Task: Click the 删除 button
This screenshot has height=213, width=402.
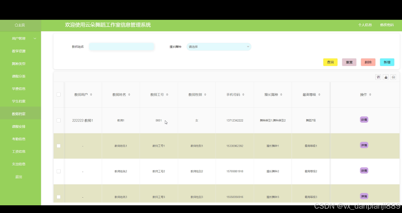Action: 368,62
